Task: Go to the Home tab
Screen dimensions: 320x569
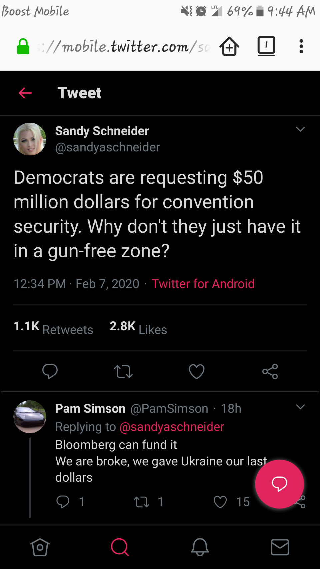Action: [40, 547]
